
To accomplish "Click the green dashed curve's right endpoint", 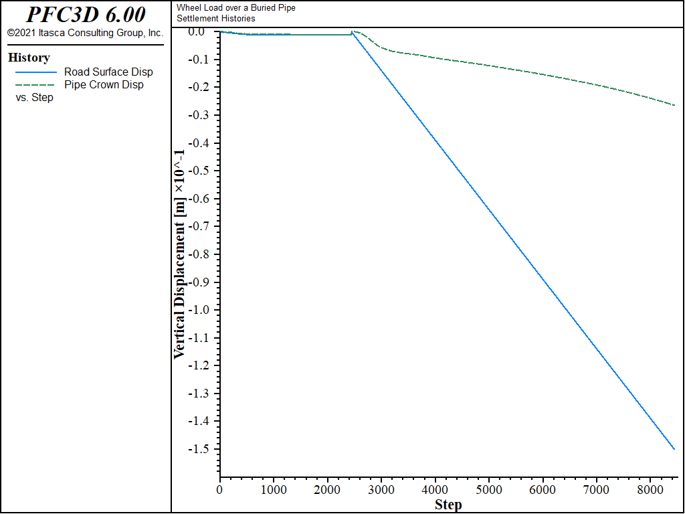I will (x=674, y=105).
